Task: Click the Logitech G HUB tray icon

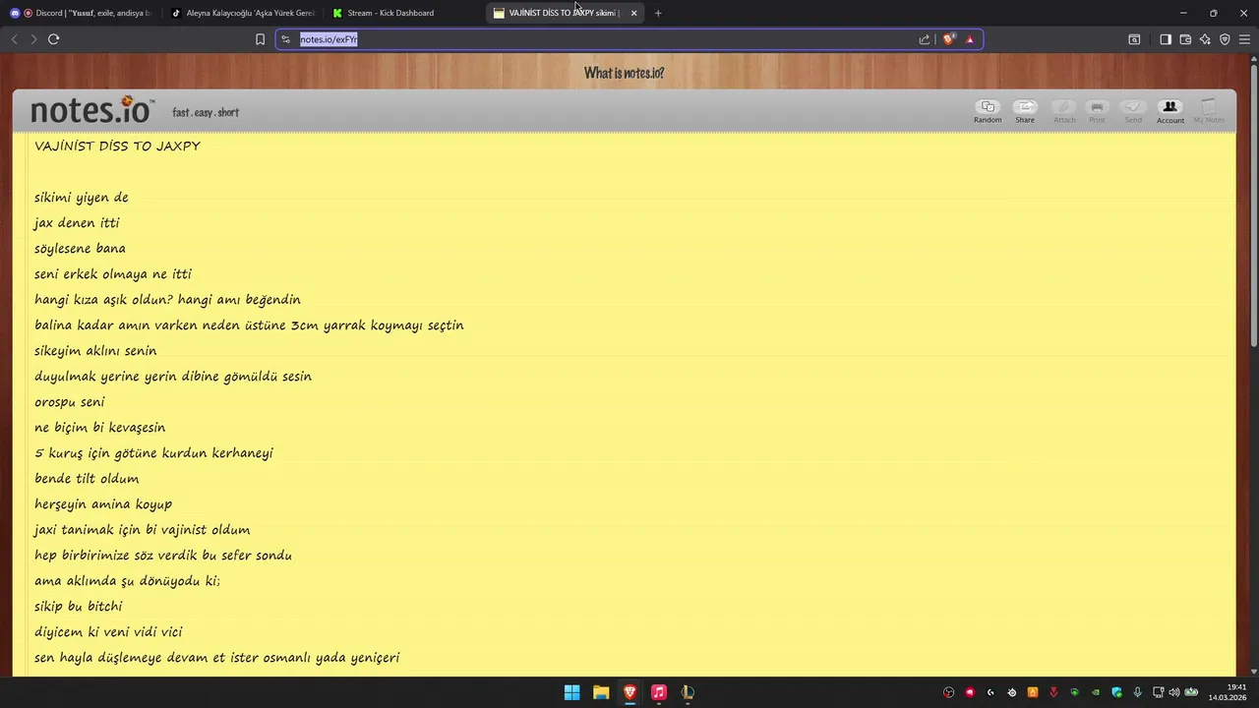Action: (x=990, y=692)
